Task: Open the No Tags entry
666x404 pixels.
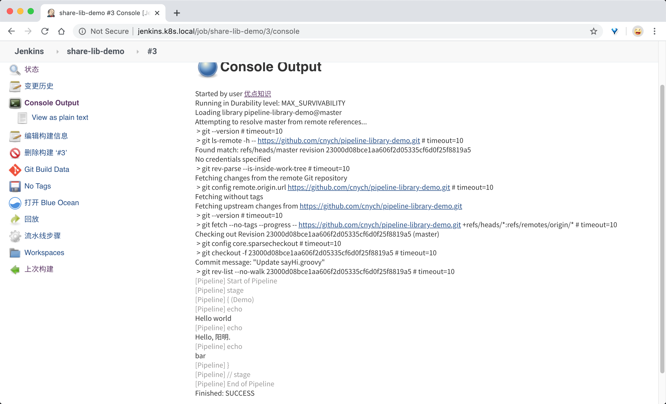Action: click(37, 186)
